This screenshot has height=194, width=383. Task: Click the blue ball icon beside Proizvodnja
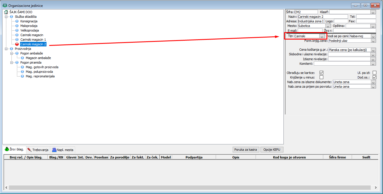click(11, 49)
